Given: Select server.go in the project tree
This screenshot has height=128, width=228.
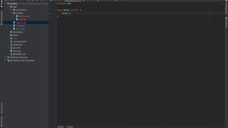Looking at the screenshot, I should pos(20,29).
